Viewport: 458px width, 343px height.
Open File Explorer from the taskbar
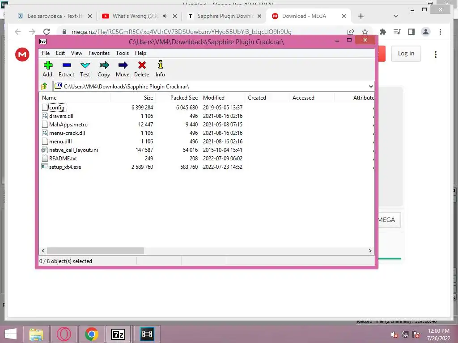(x=36, y=334)
